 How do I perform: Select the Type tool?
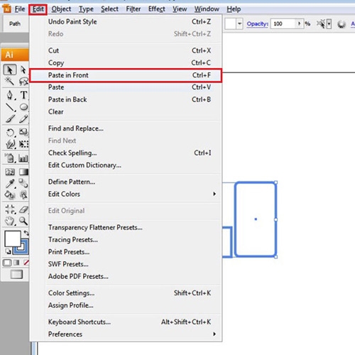tap(23, 95)
